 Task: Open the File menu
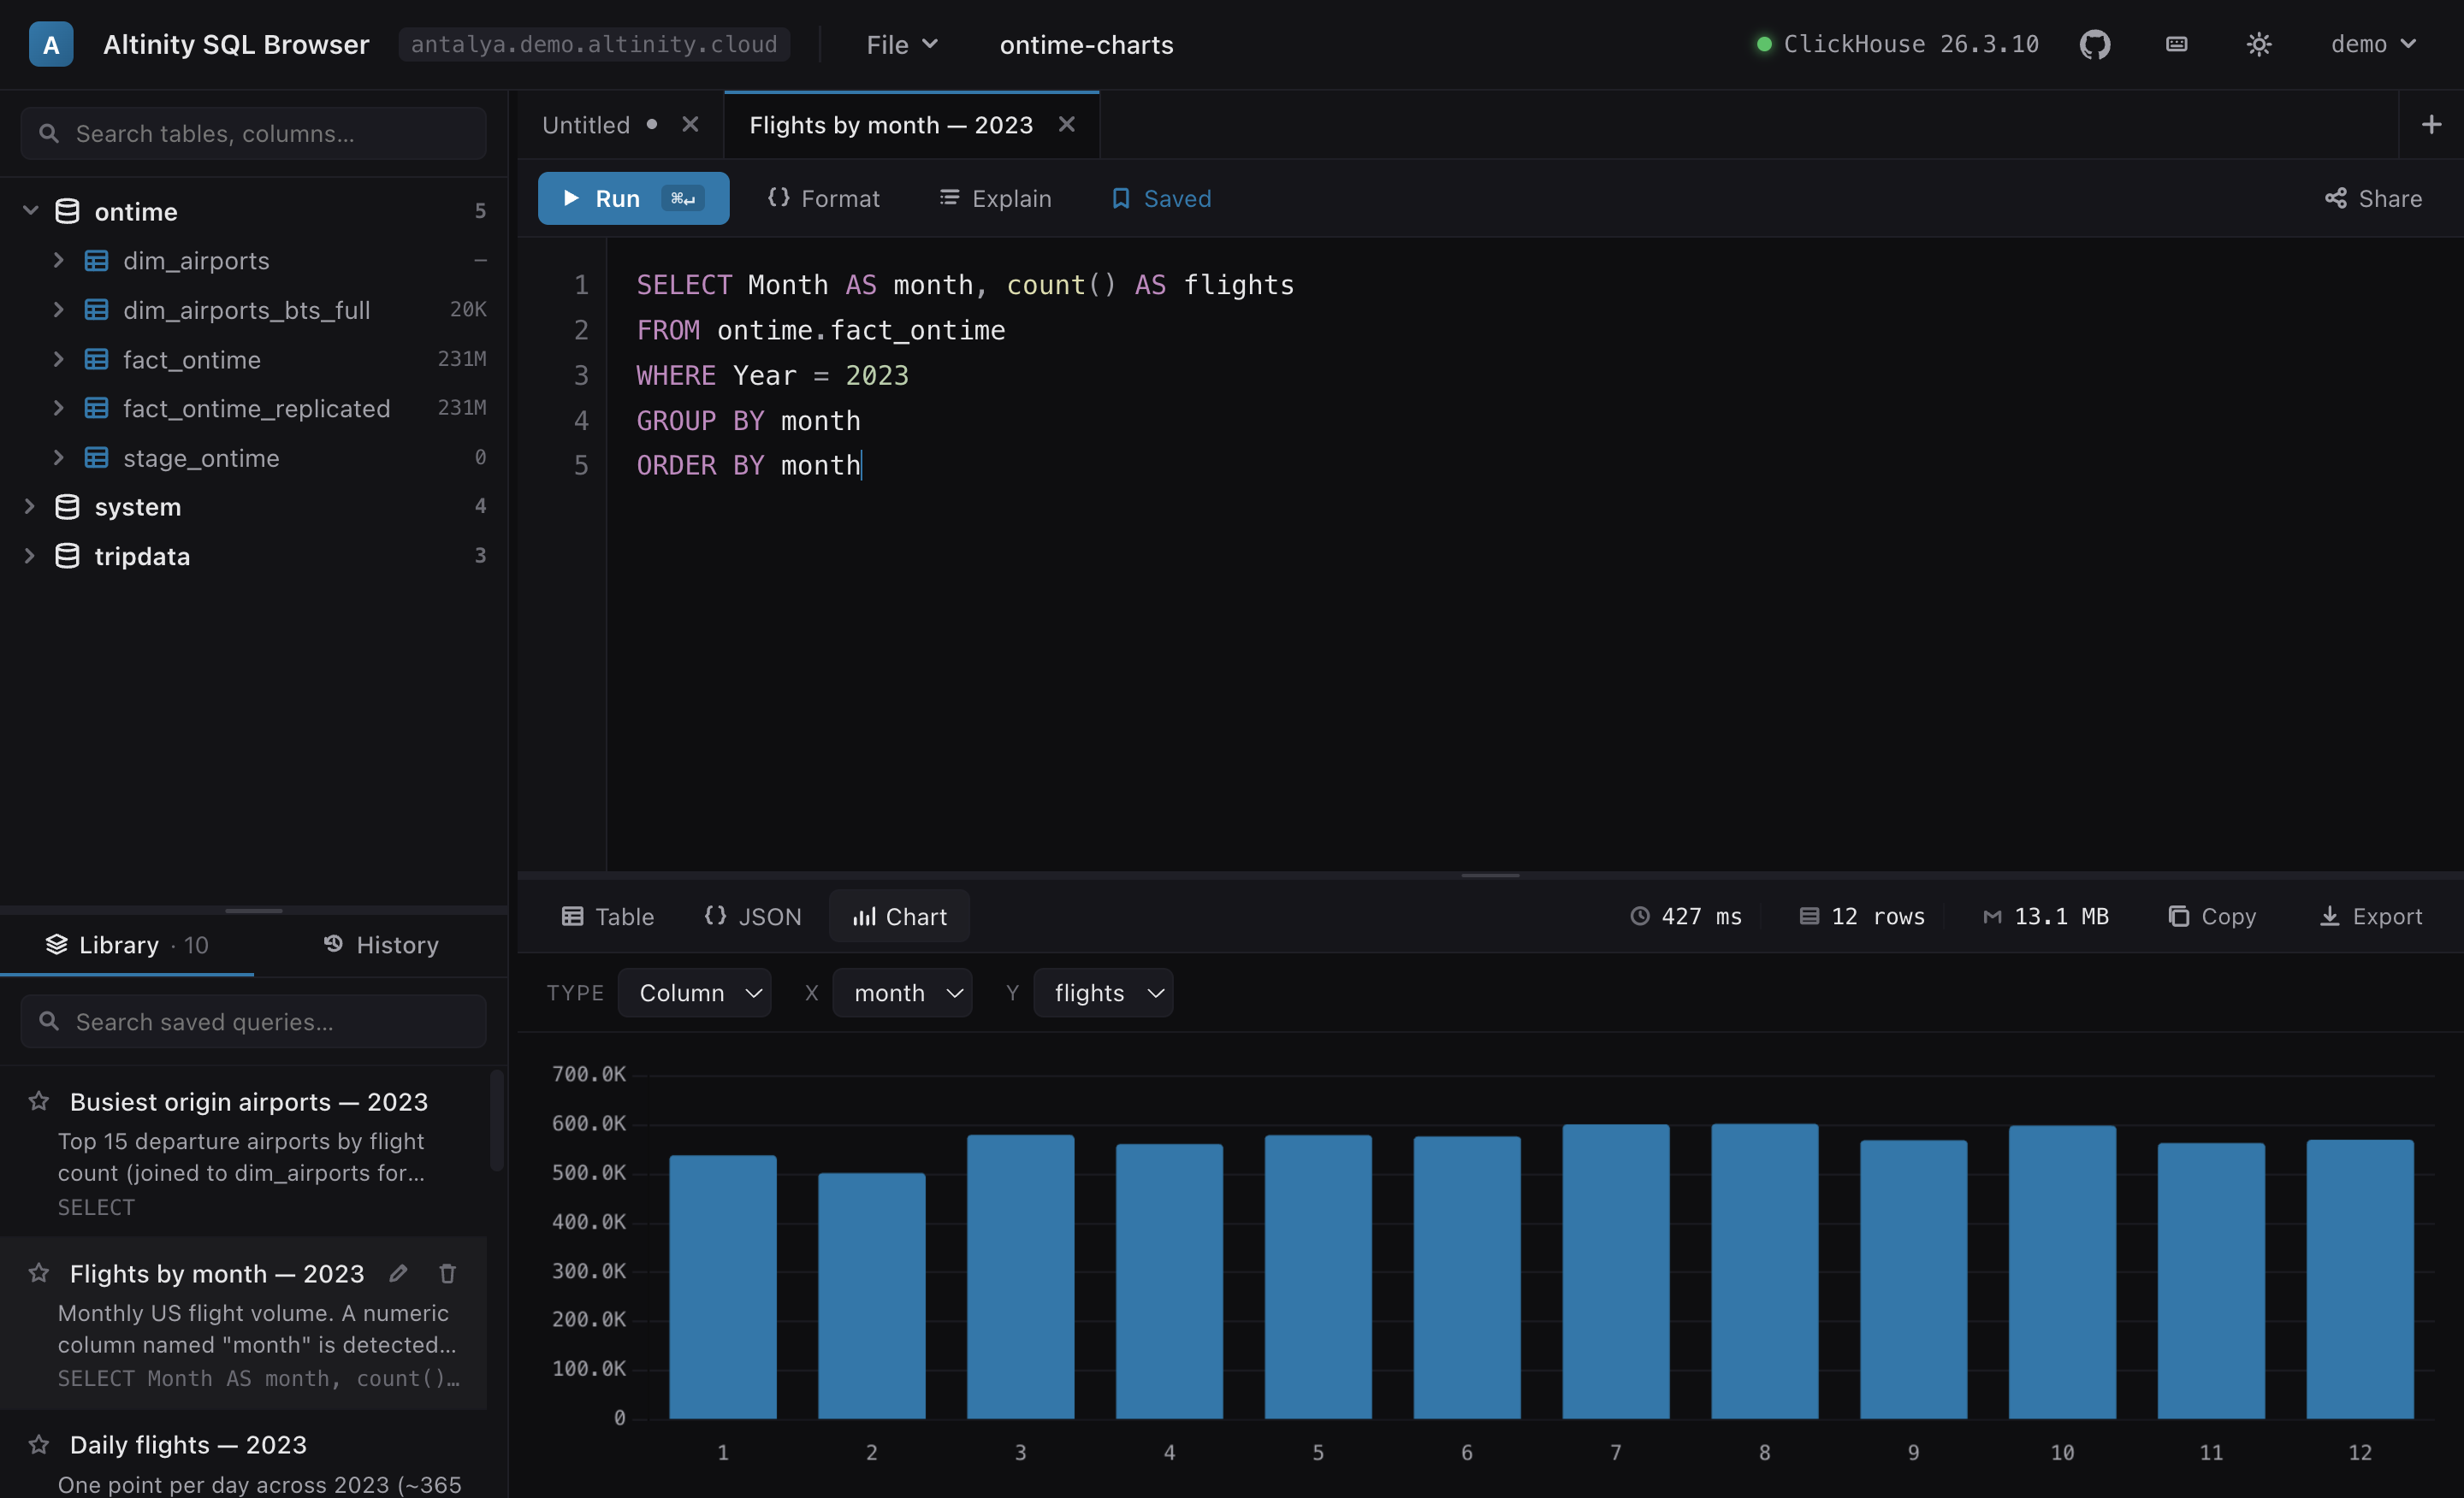click(902, 45)
